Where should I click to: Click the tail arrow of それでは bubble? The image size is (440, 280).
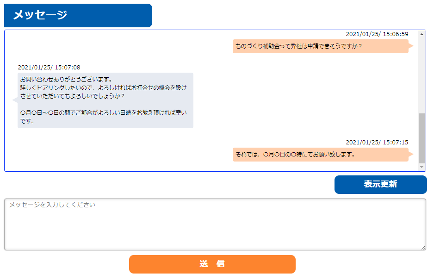pos(410,155)
